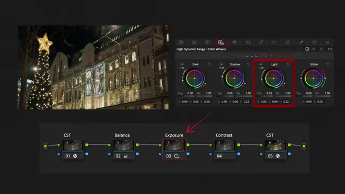Select the fourth colored bank dot

tap(257, 56)
